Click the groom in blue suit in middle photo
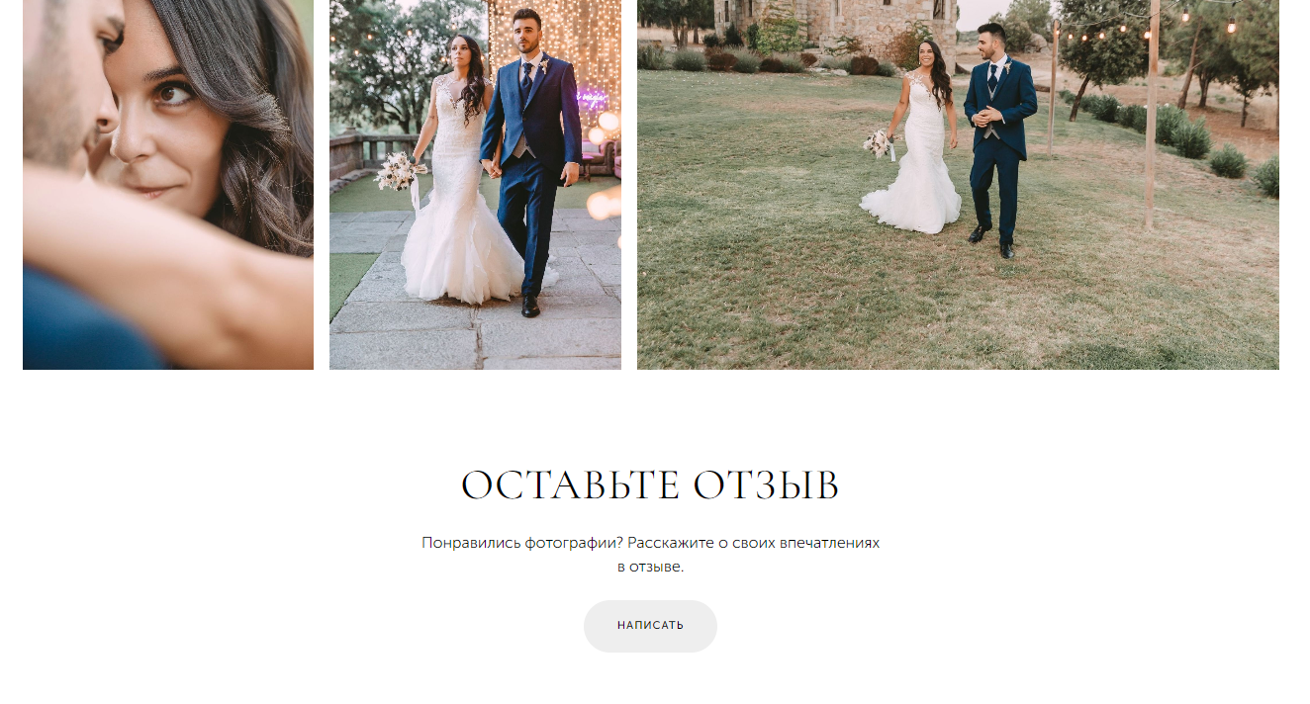Image resolution: width=1310 pixels, height=704 pixels. click(530, 158)
